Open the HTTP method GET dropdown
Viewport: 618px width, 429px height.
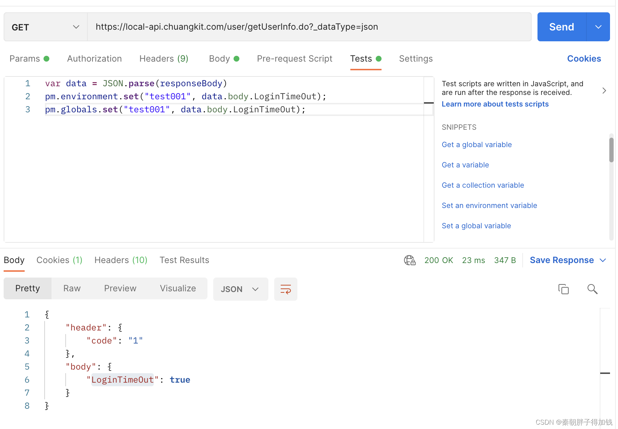[45, 27]
